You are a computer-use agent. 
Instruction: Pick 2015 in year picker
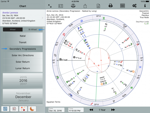point(23,77)
